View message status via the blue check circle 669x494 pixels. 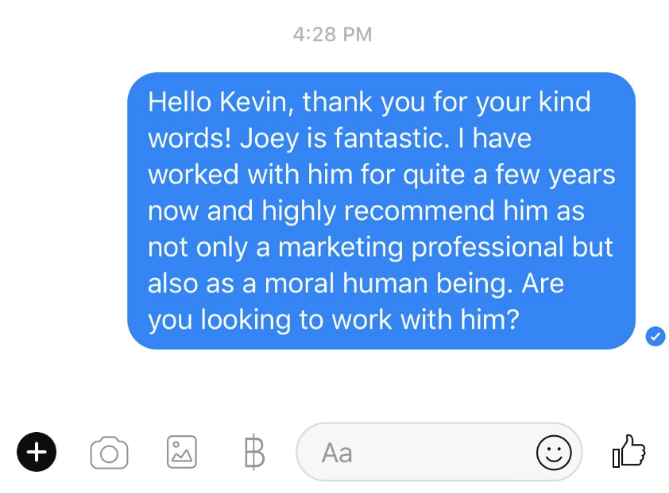click(655, 336)
